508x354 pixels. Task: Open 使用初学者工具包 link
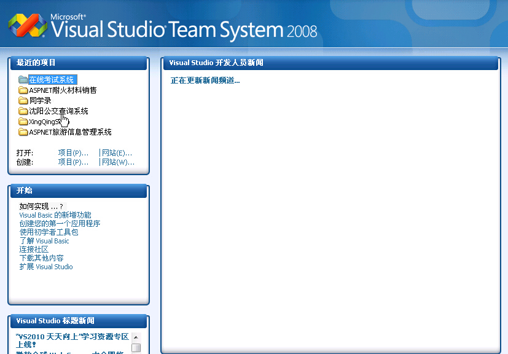tap(49, 232)
